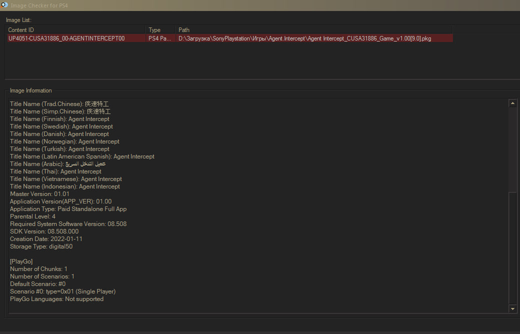Screen dimensions: 520x334
Task: Click the Image List: label
Action: point(19,20)
